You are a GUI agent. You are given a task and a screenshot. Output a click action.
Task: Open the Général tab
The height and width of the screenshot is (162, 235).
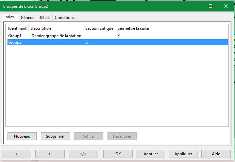click(x=27, y=17)
